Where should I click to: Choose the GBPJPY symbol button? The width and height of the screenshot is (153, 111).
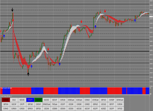112,104
